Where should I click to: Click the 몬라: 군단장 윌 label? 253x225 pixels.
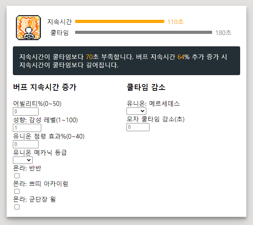point(34,199)
